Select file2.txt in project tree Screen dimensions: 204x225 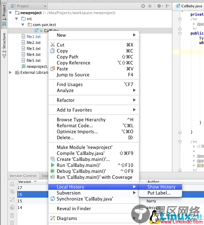[x=33, y=42]
